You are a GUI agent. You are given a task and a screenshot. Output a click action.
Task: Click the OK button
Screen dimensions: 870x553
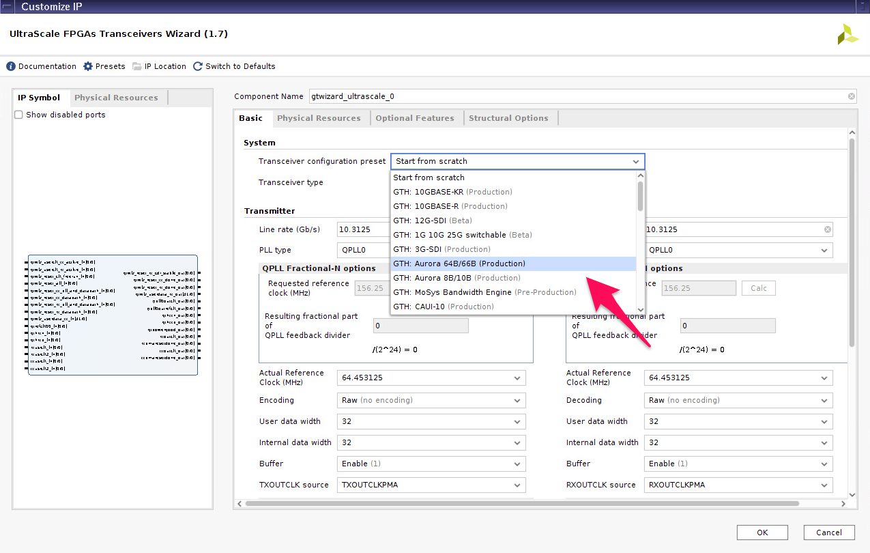click(762, 533)
